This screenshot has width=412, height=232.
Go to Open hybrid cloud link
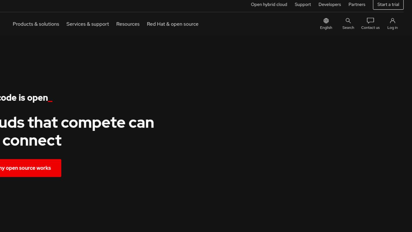click(x=269, y=5)
